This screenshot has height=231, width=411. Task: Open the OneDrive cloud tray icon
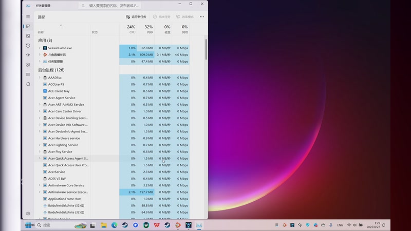(323, 225)
